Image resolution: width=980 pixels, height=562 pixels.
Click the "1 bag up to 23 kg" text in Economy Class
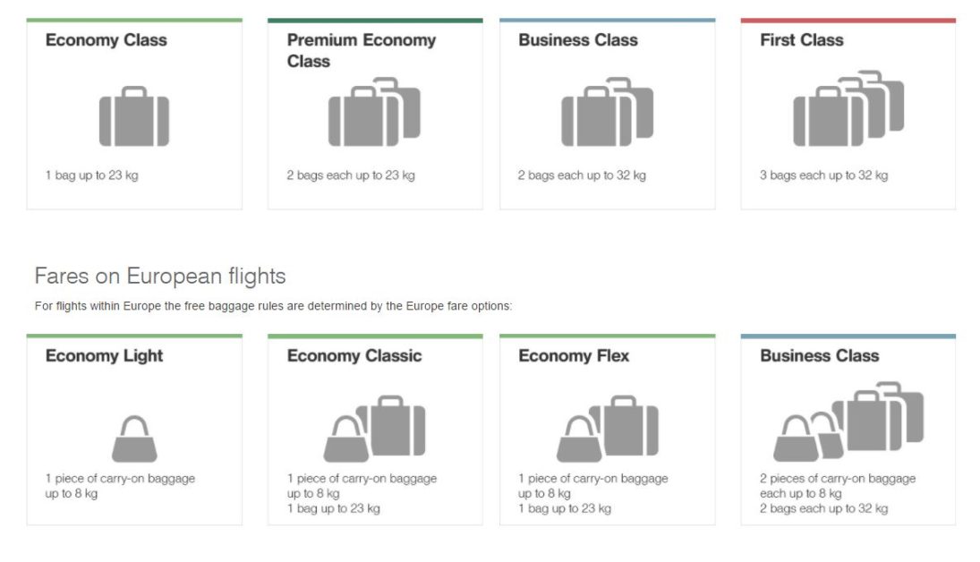click(x=91, y=175)
